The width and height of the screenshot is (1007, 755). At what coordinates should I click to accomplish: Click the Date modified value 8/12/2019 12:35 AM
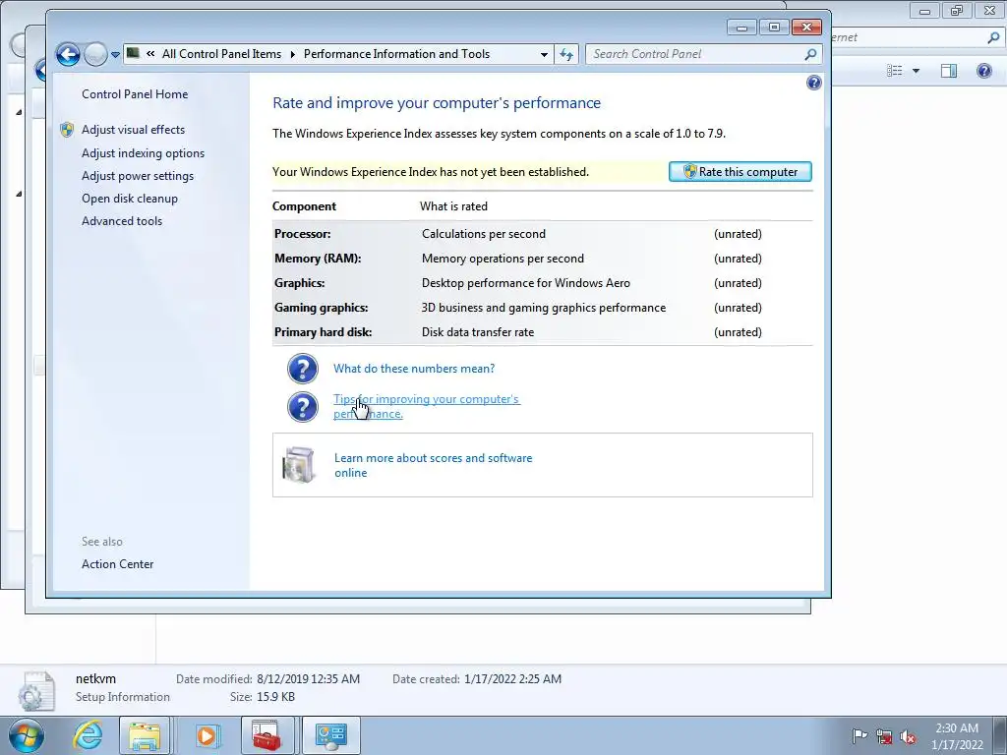click(308, 679)
